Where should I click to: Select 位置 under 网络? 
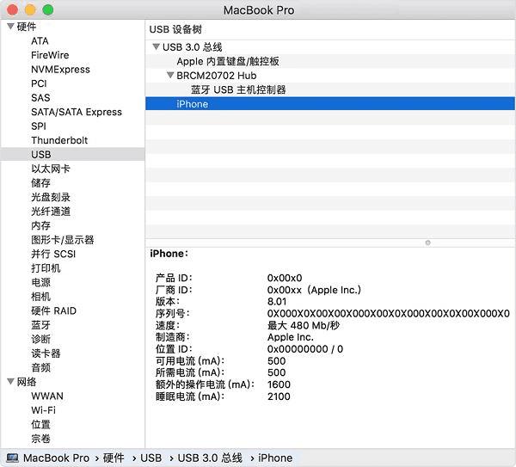40,424
